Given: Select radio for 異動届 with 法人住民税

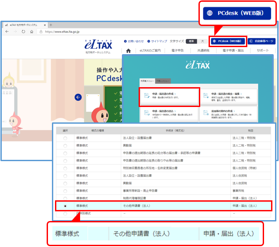Looking at the screenshot, I should (65, 184).
